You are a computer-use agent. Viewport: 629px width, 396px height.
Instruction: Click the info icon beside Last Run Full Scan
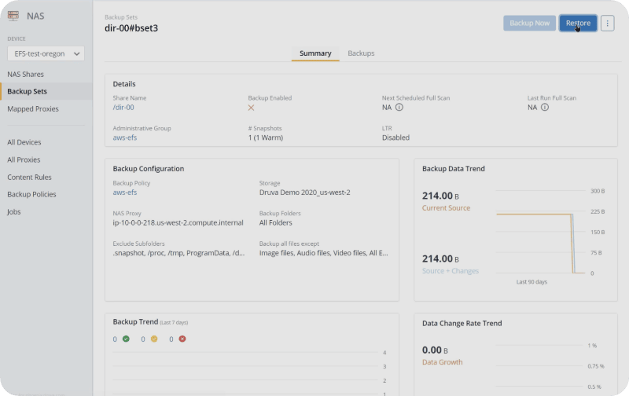(544, 108)
